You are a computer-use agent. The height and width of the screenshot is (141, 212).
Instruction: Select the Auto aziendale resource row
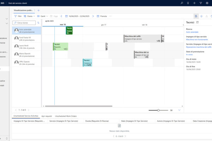click(26, 31)
